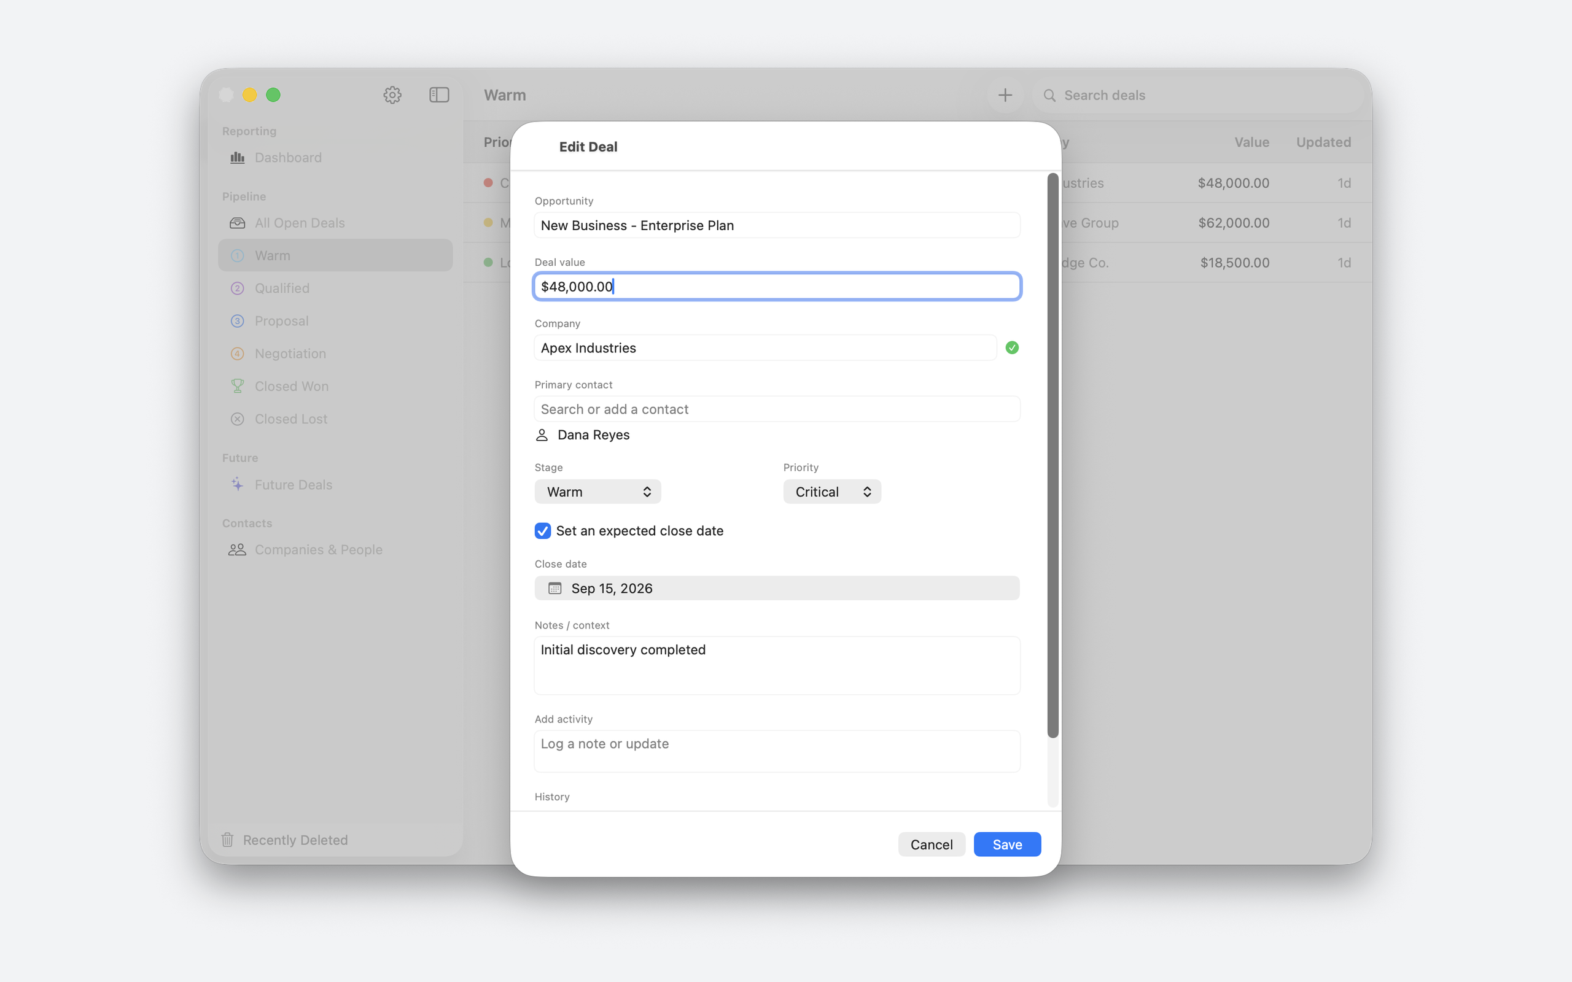Image resolution: width=1572 pixels, height=982 pixels.
Task: Select Negotiation pipeline stage
Action: pos(335,354)
